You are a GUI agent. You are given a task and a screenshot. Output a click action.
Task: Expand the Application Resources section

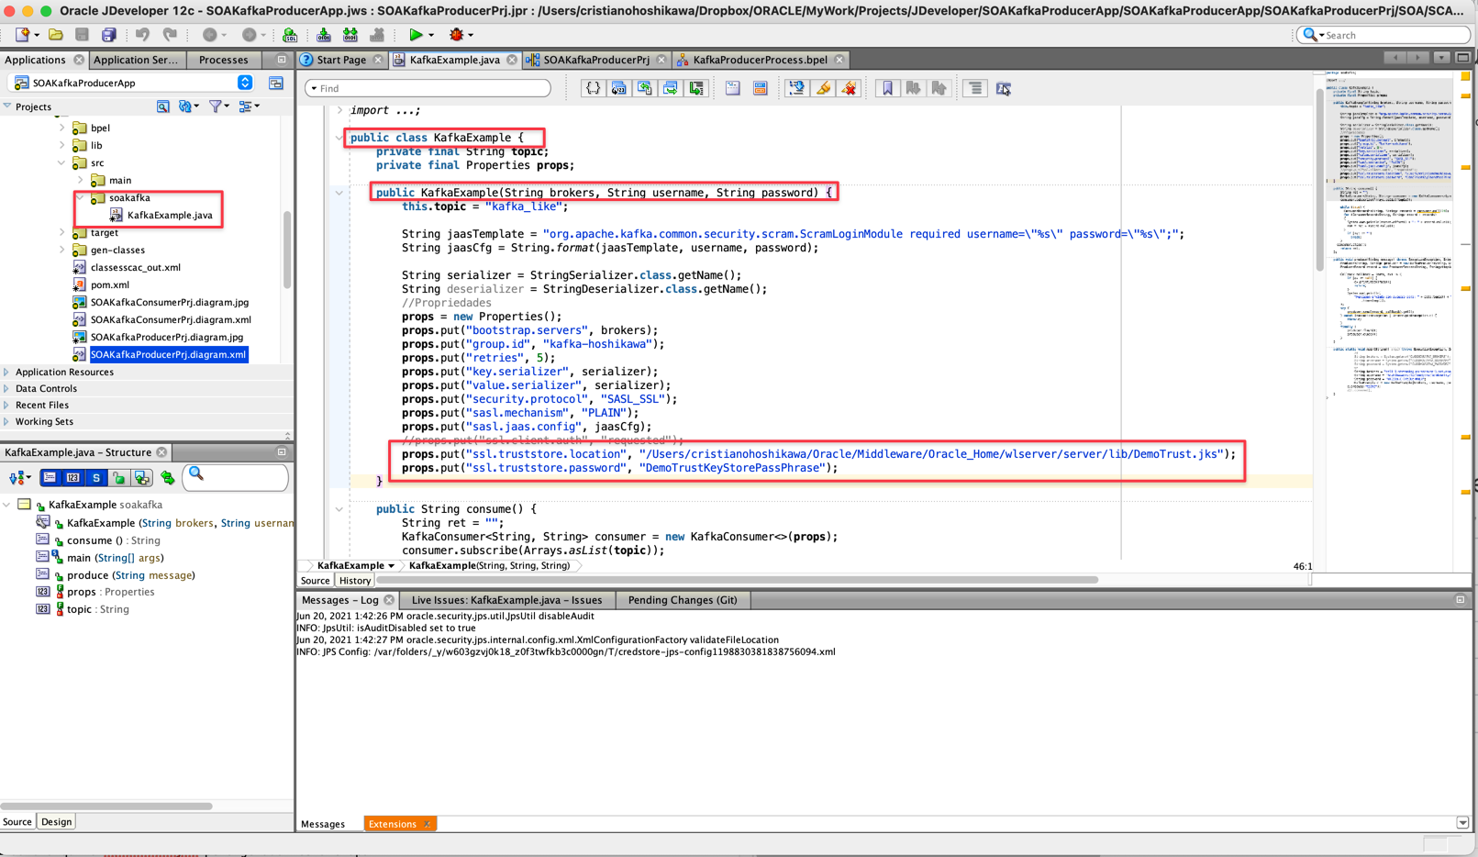click(6, 373)
